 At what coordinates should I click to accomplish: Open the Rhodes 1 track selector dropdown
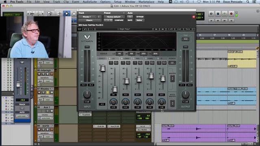click(x=87, y=17)
